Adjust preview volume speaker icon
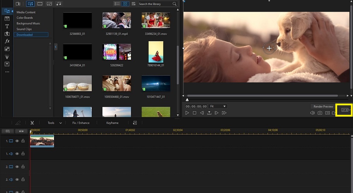 (312, 113)
